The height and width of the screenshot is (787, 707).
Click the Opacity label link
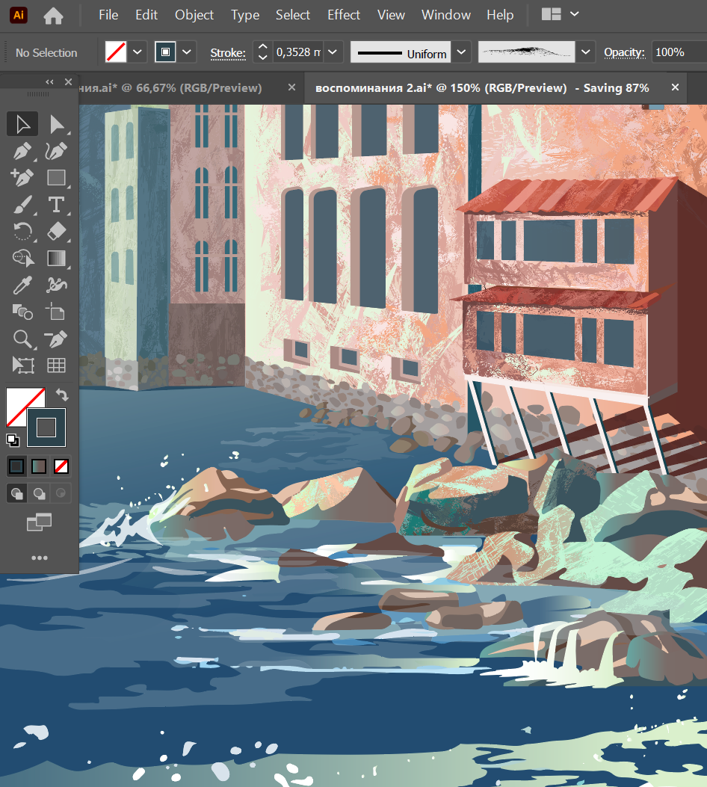pyautogui.click(x=624, y=52)
